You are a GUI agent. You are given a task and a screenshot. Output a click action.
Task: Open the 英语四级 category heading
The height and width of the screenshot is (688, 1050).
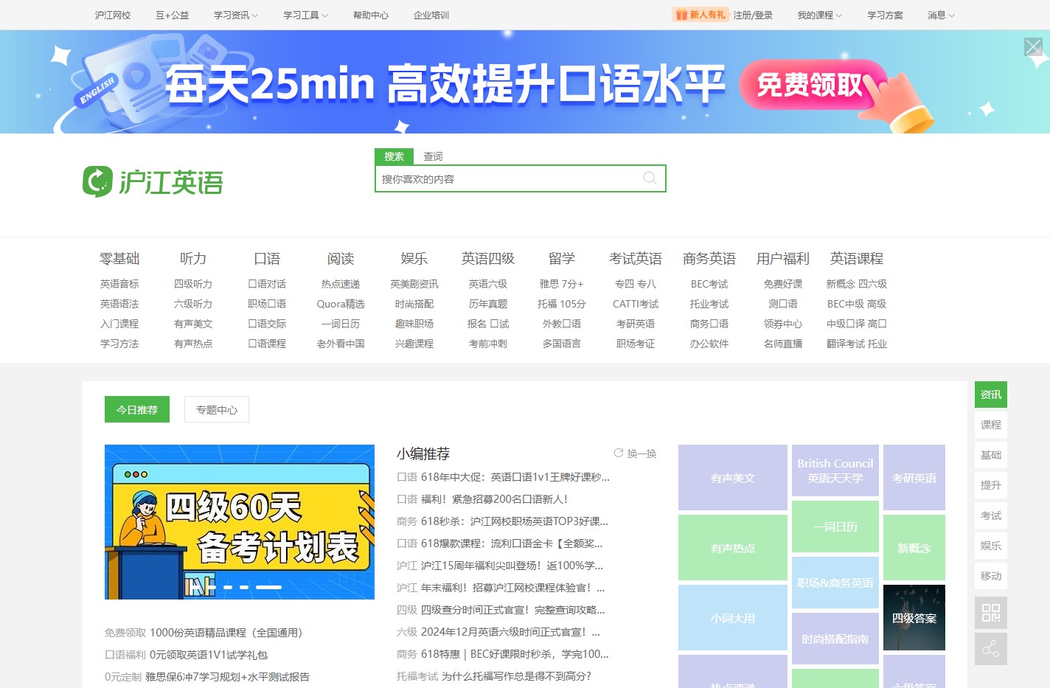(x=488, y=258)
